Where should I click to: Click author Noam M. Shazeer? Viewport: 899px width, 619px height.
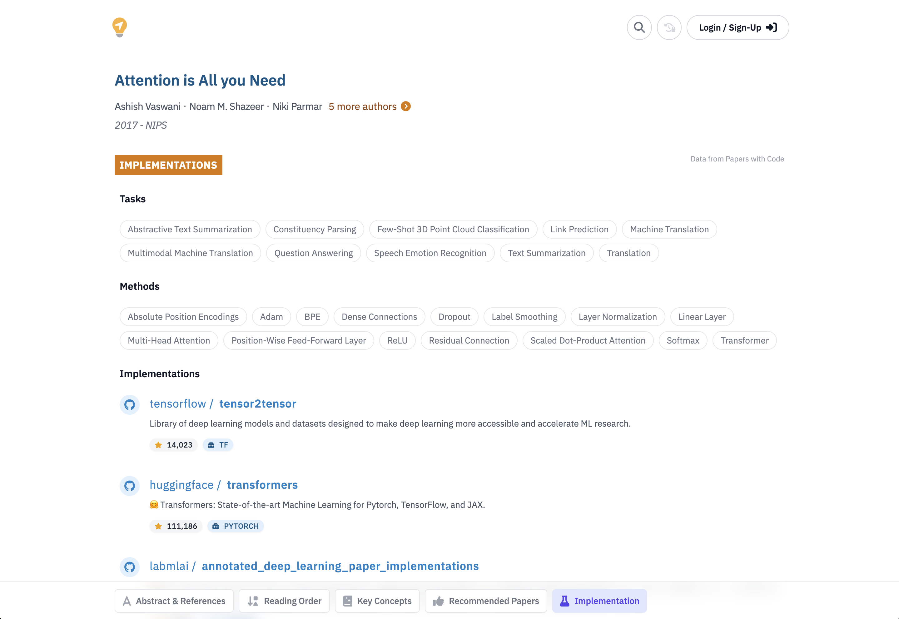[x=226, y=107]
